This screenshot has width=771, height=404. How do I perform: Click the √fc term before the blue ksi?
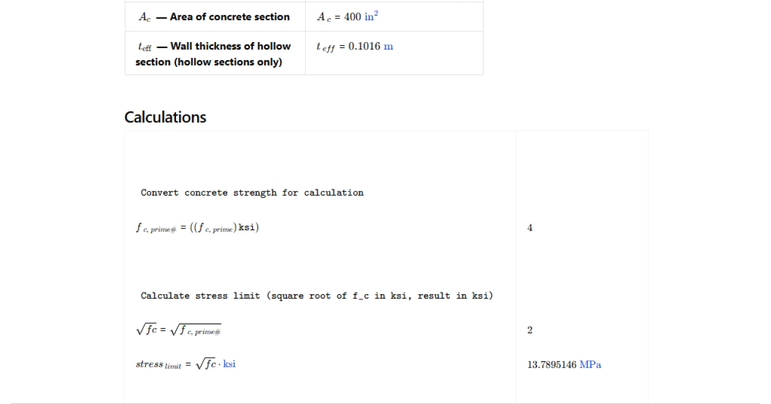[206, 363]
